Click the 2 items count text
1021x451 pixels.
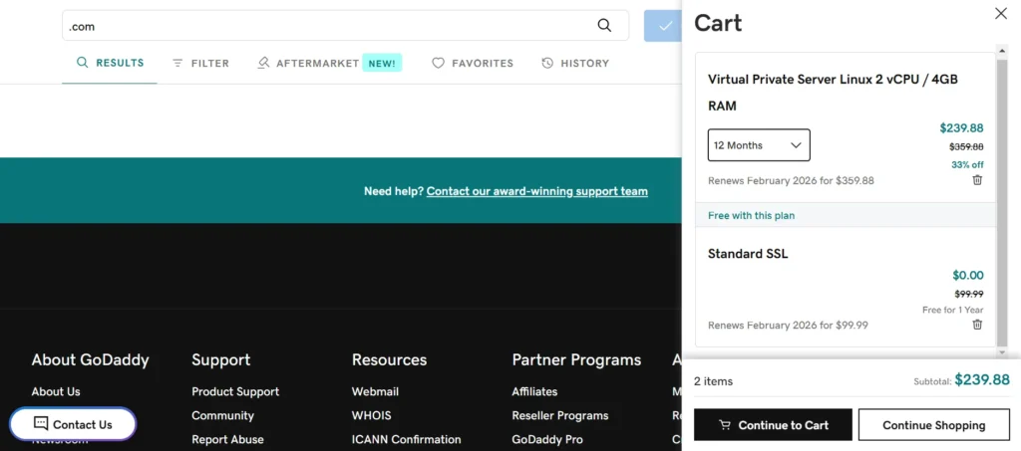coord(713,381)
